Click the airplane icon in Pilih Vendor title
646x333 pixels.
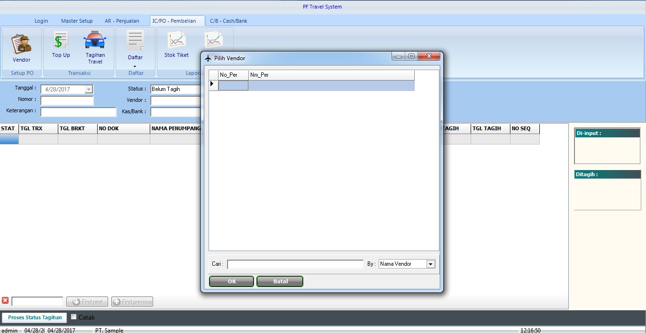[x=208, y=58]
